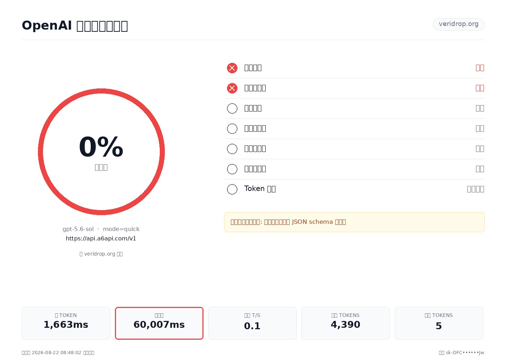The image size is (506, 361).
Task: Click the red X icon in the second check row
Action: pos(232,88)
